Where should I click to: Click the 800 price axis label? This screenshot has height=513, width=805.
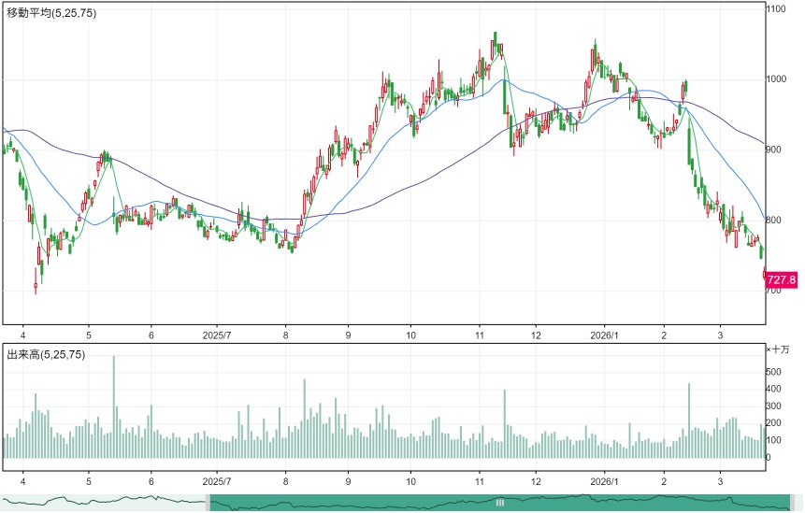tap(773, 221)
